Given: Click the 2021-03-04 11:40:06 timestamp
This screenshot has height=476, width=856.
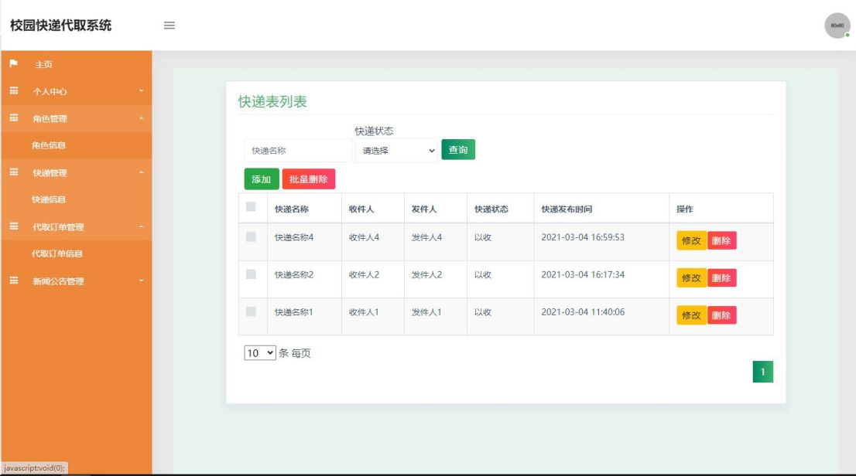Looking at the screenshot, I should click(x=583, y=312).
